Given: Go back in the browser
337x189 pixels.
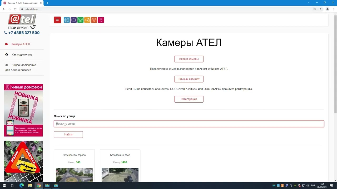Looking at the screenshot, I should point(4,9).
